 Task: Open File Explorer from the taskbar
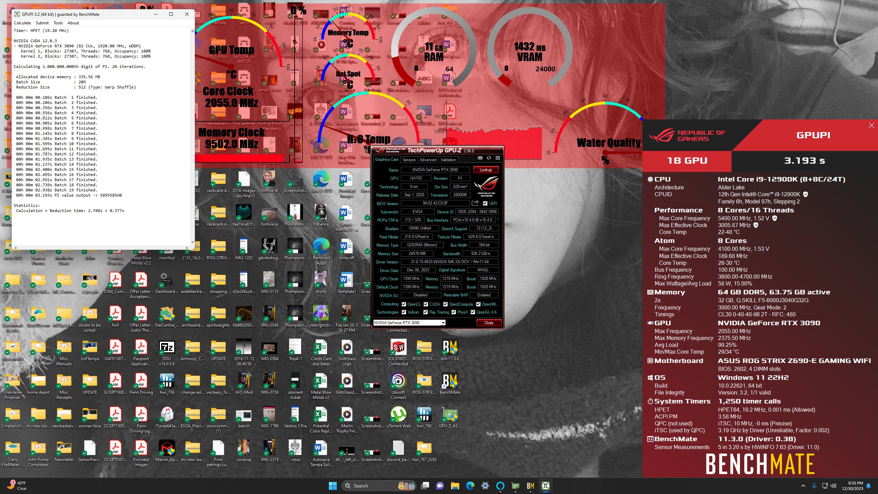[455, 485]
